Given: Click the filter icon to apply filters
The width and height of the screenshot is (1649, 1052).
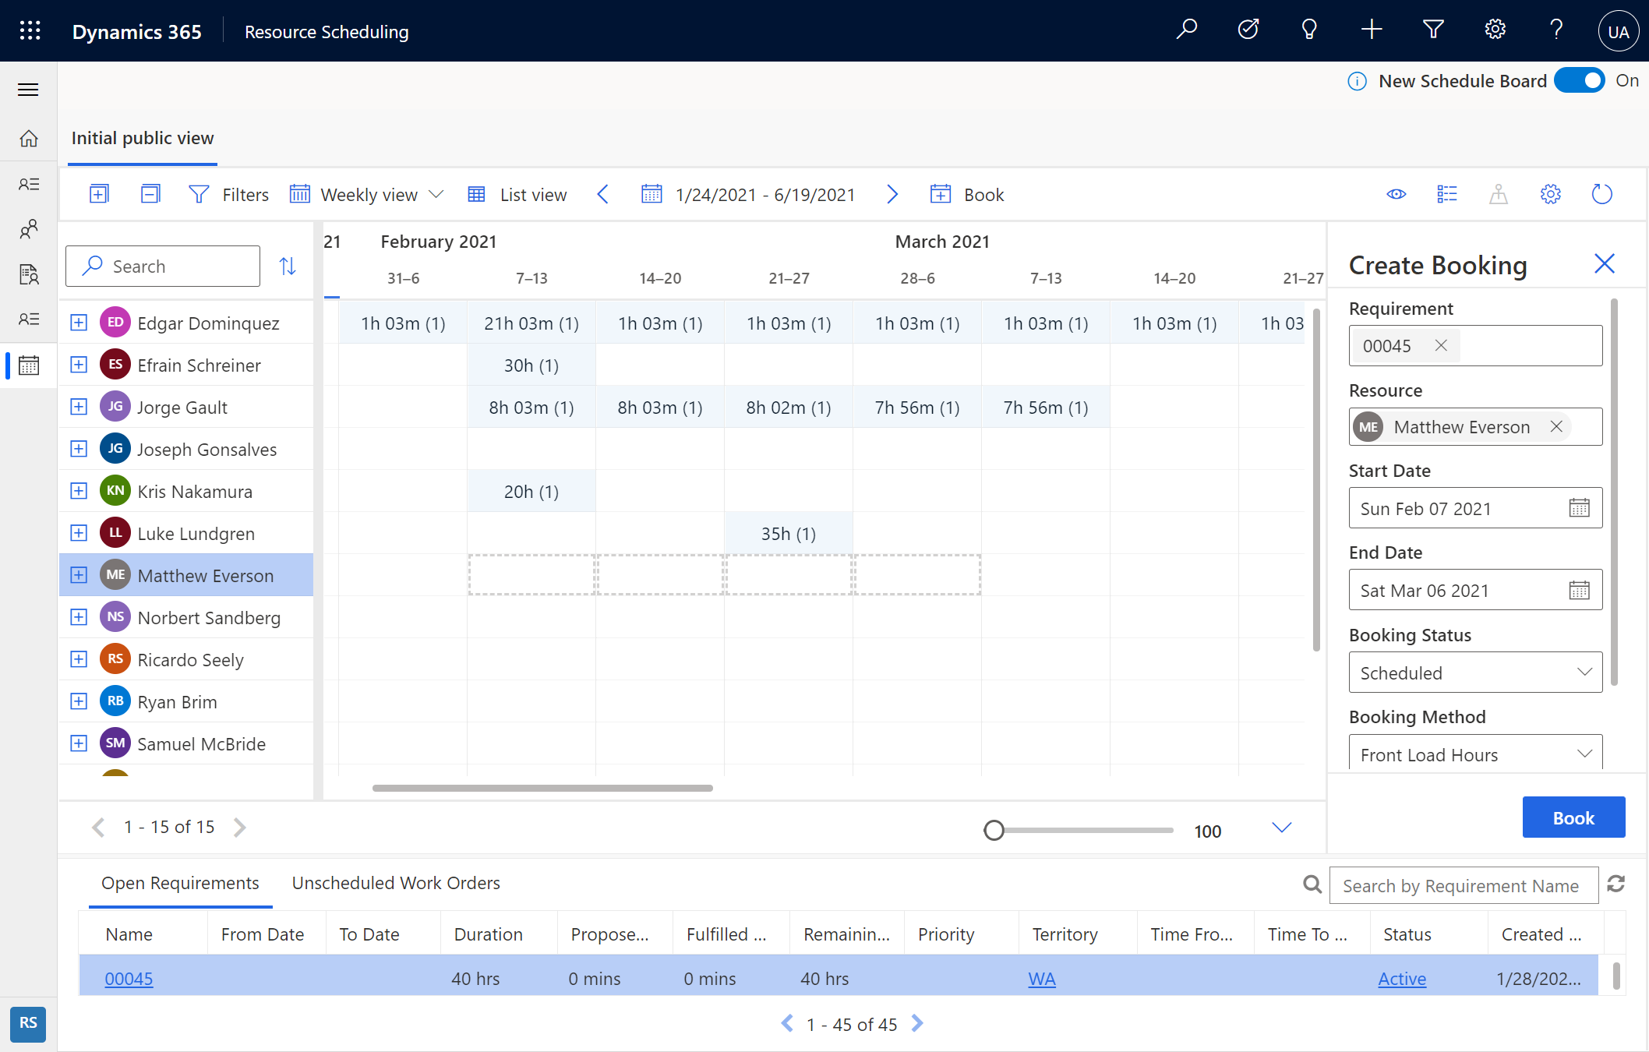Looking at the screenshot, I should 198,195.
